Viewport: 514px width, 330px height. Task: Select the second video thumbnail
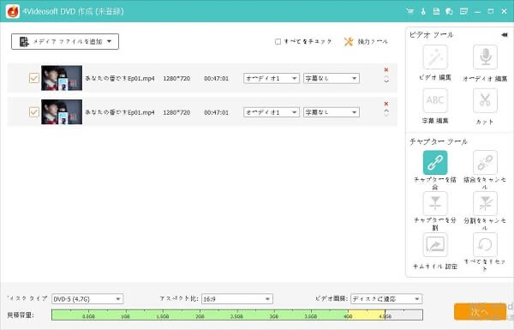click(x=62, y=112)
